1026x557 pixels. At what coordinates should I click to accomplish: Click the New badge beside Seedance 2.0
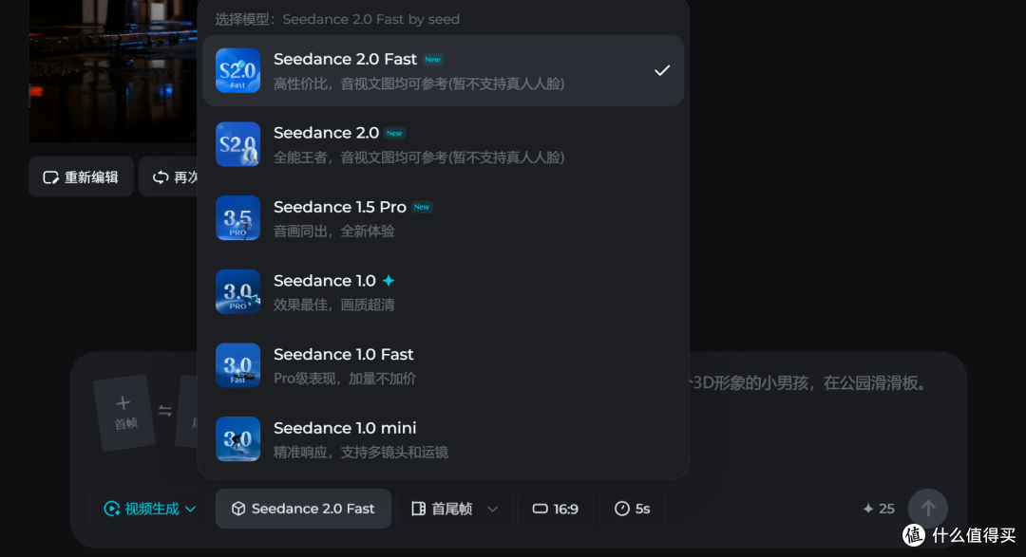click(394, 134)
